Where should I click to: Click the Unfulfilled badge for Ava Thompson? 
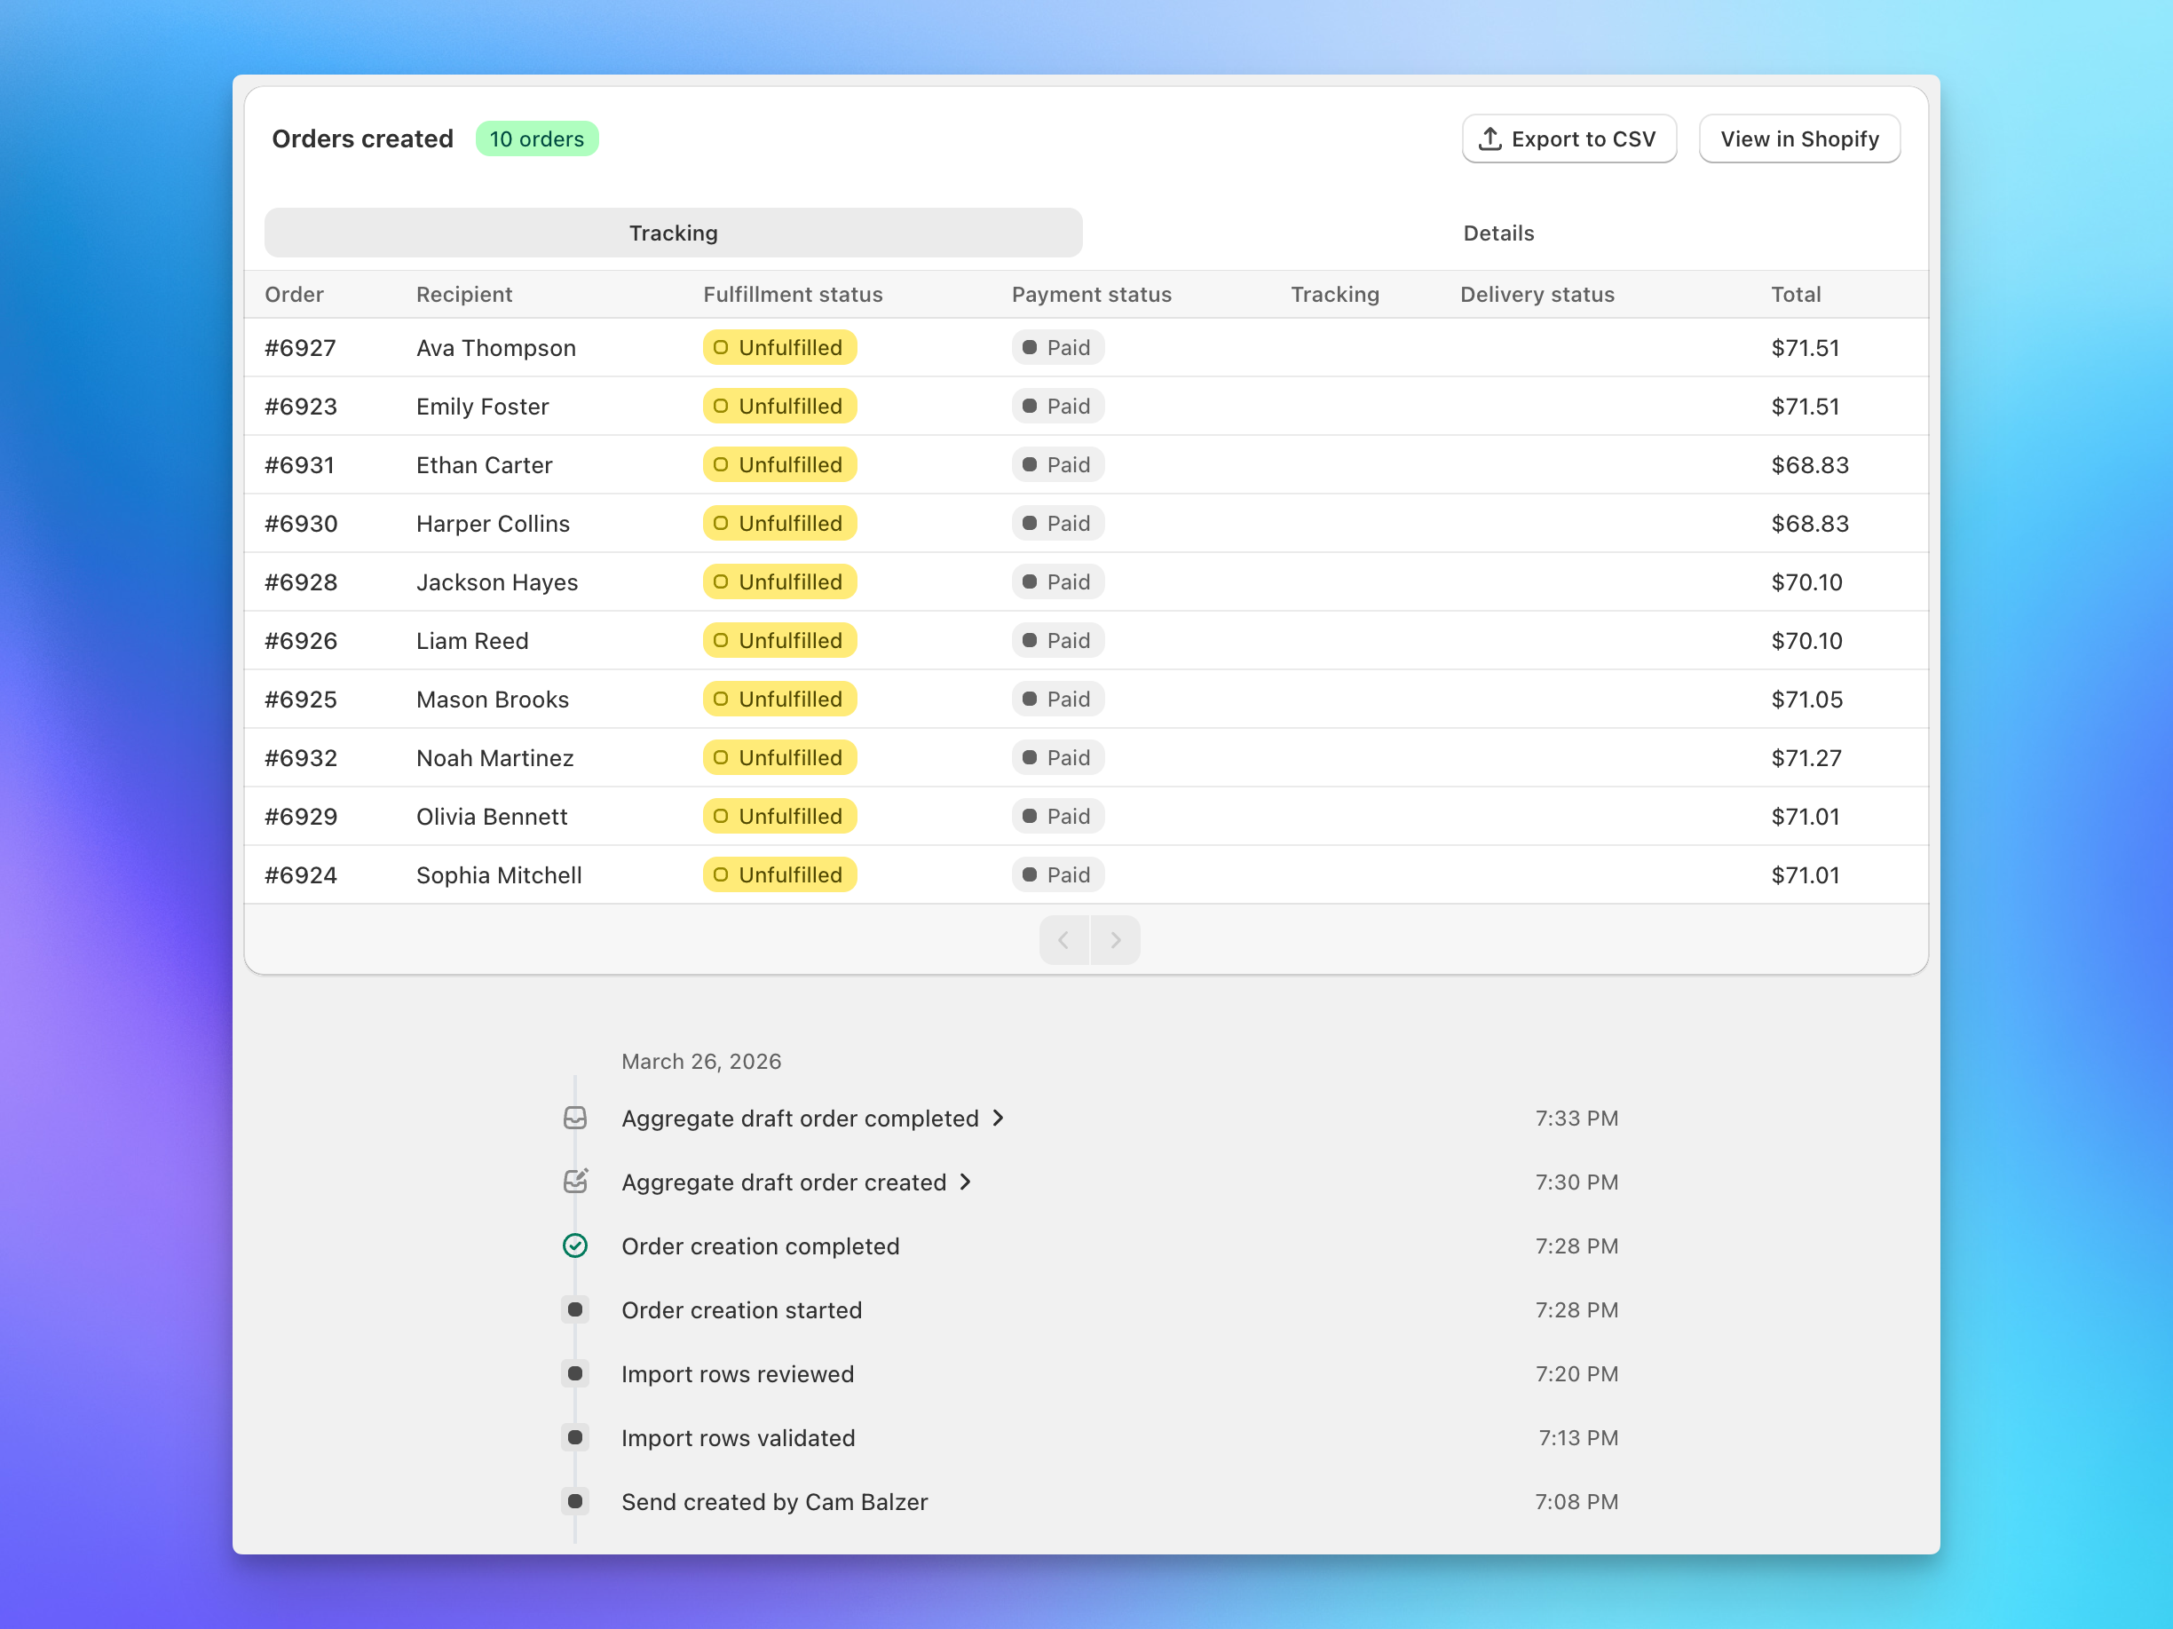779,347
